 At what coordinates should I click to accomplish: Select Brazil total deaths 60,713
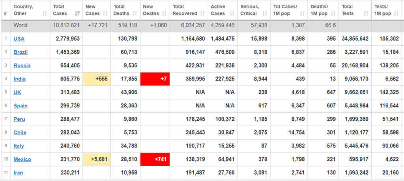point(129,52)
